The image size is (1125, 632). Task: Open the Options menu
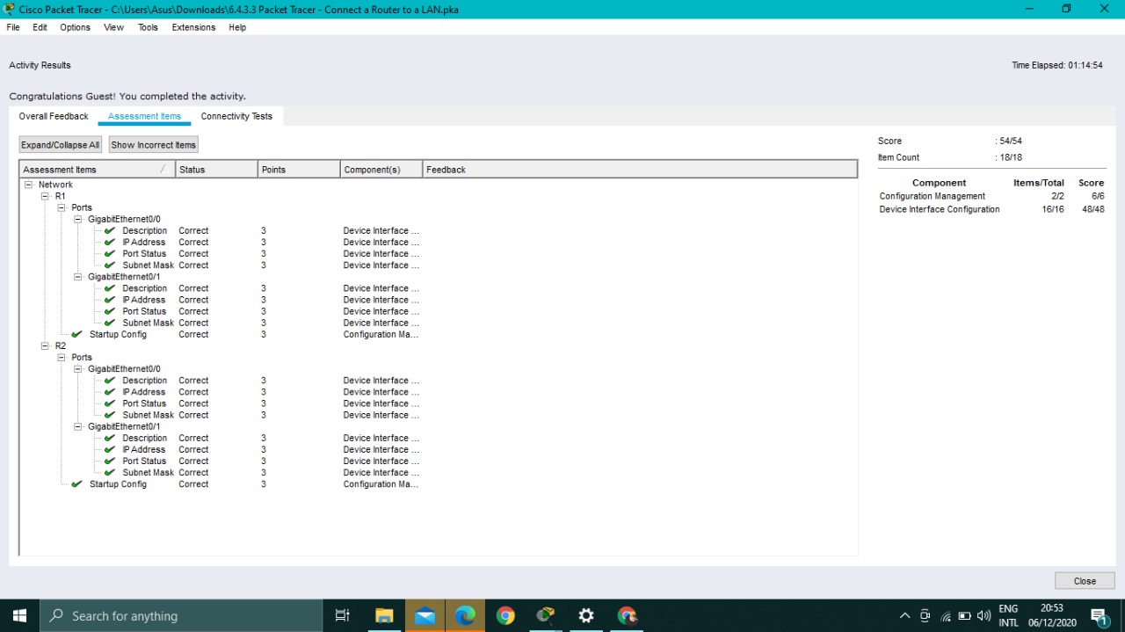(75, 27)
